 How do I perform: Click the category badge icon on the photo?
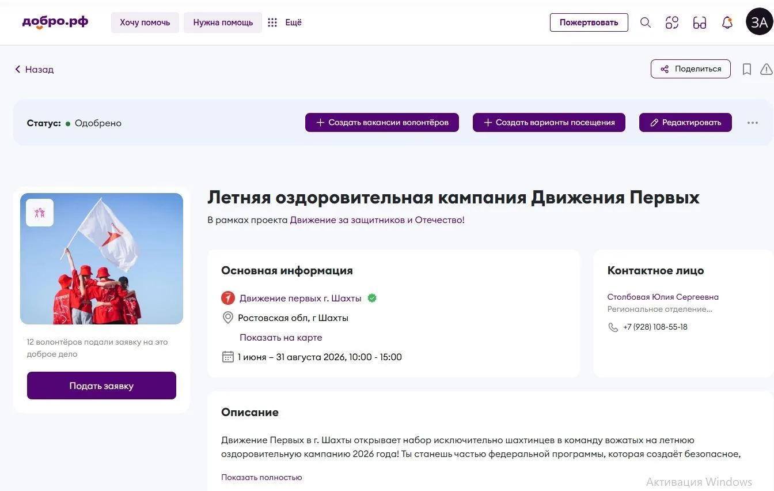pyautogui.click(x=40, y=213)
